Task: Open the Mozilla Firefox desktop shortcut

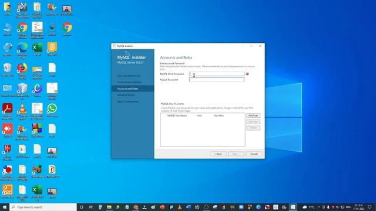Action: (x=22, y=70)
